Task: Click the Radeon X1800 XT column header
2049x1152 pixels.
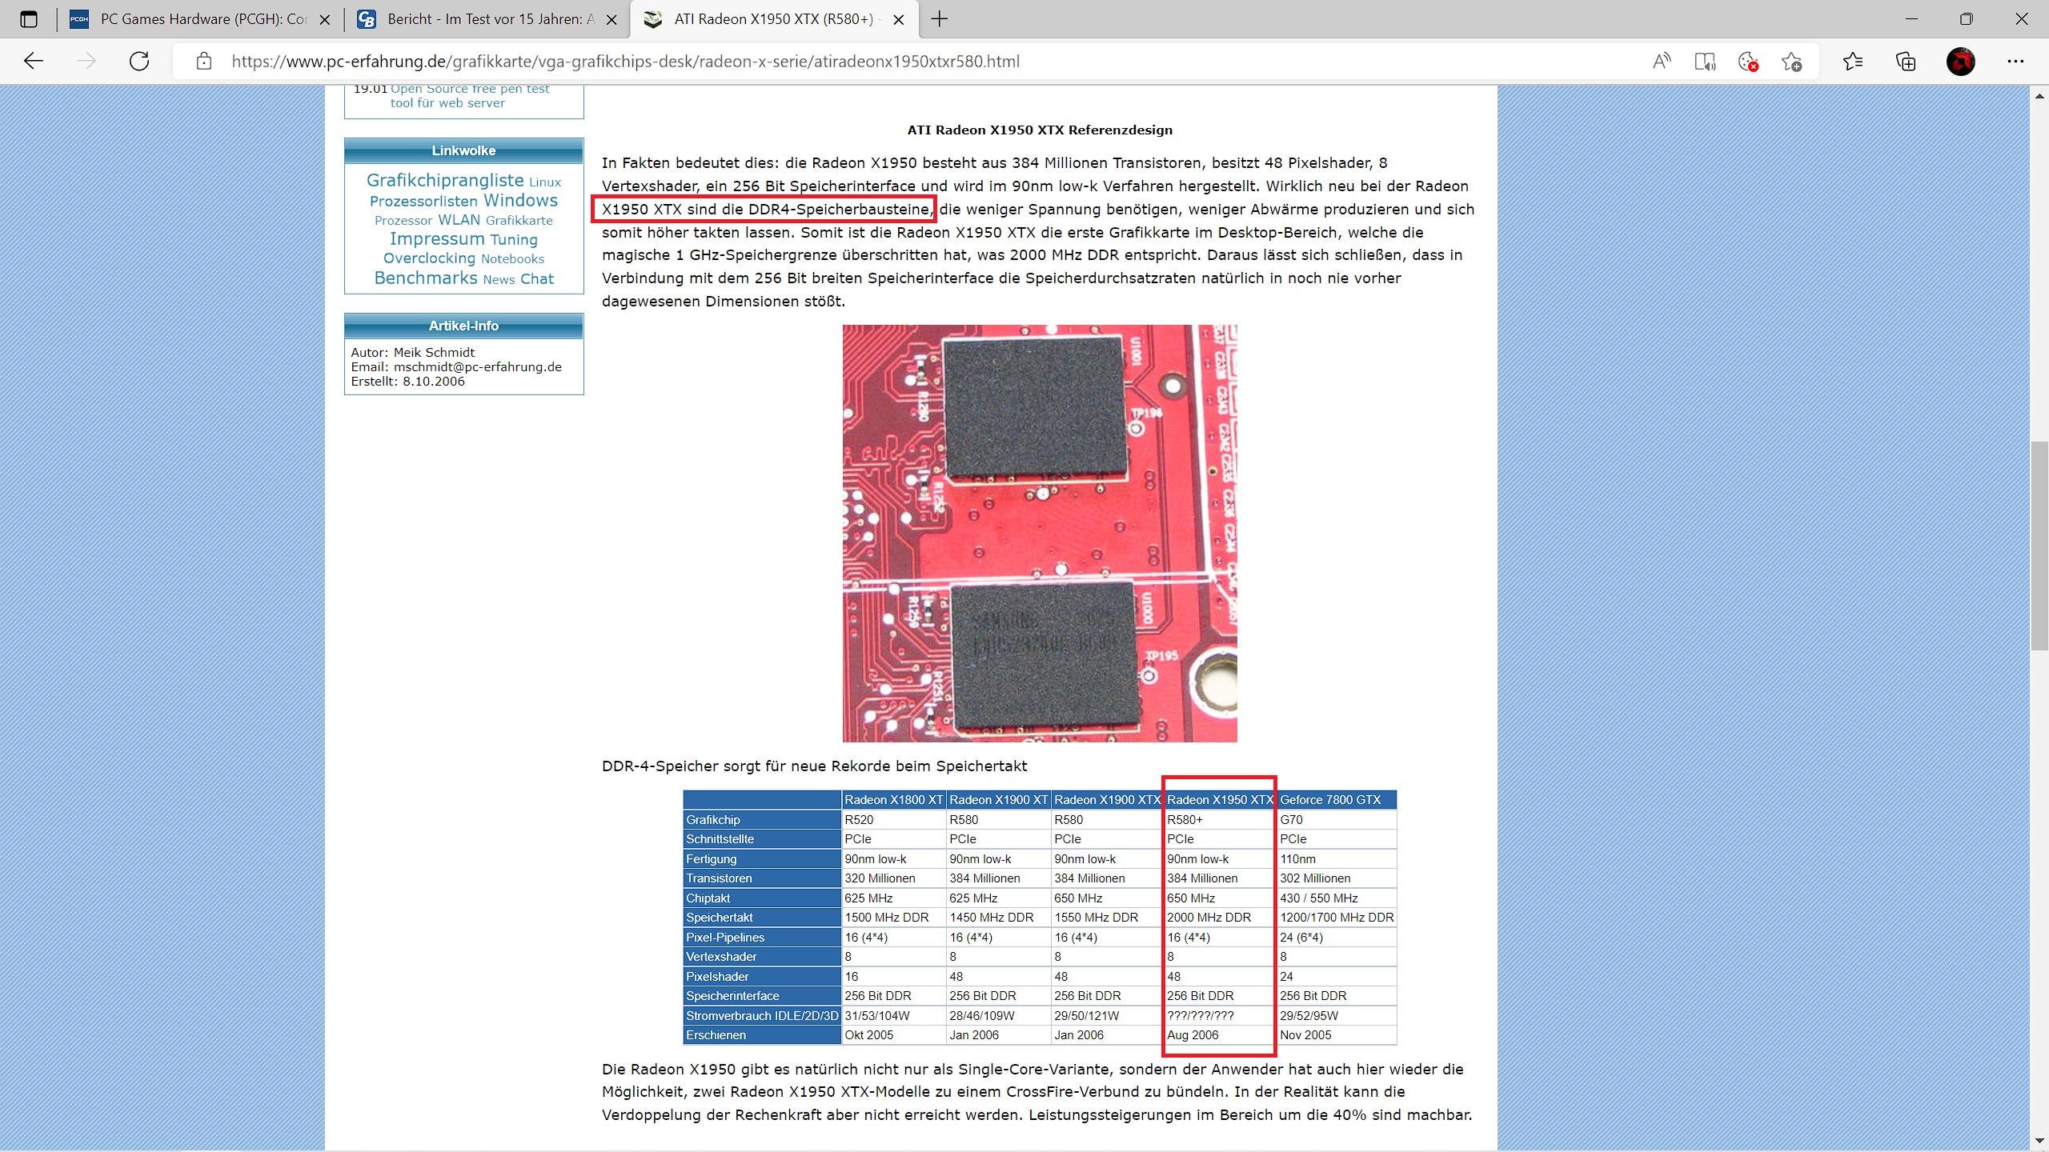Action: coord(894,800)
